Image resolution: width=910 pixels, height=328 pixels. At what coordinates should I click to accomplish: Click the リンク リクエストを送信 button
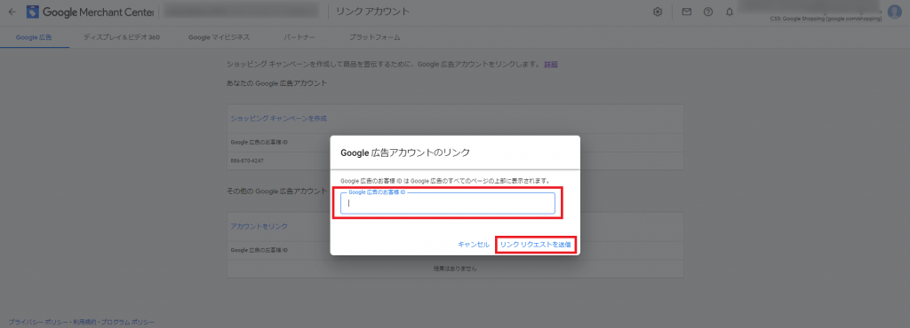coord(535,245)
